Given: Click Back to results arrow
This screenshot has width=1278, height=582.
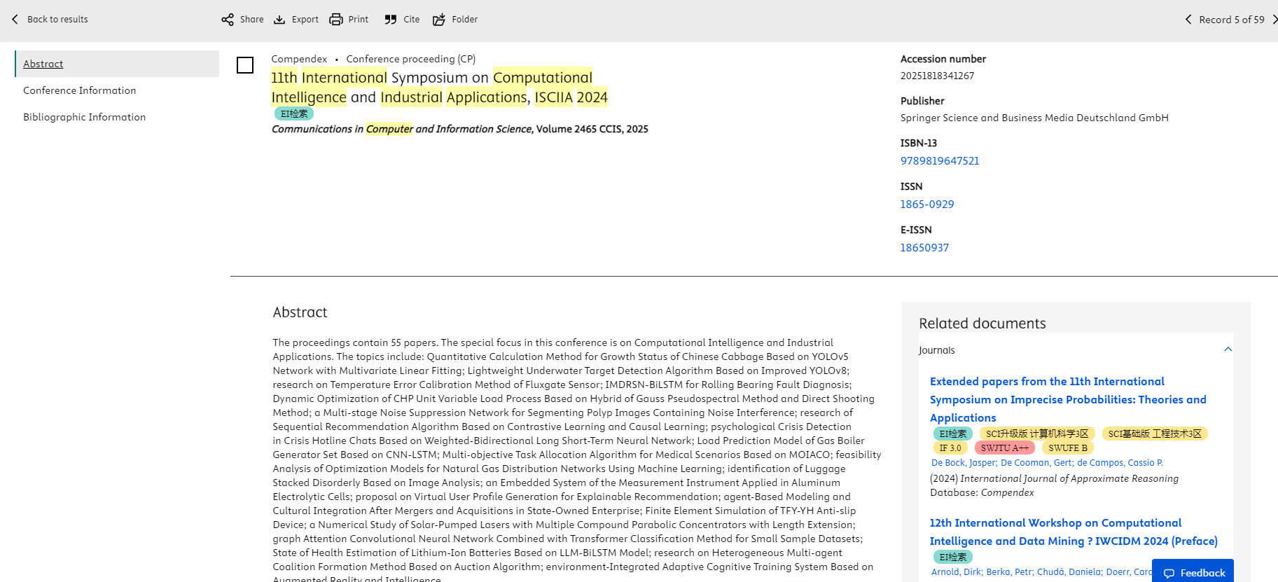Looking at the screenshot, I should tap(15, 20).
